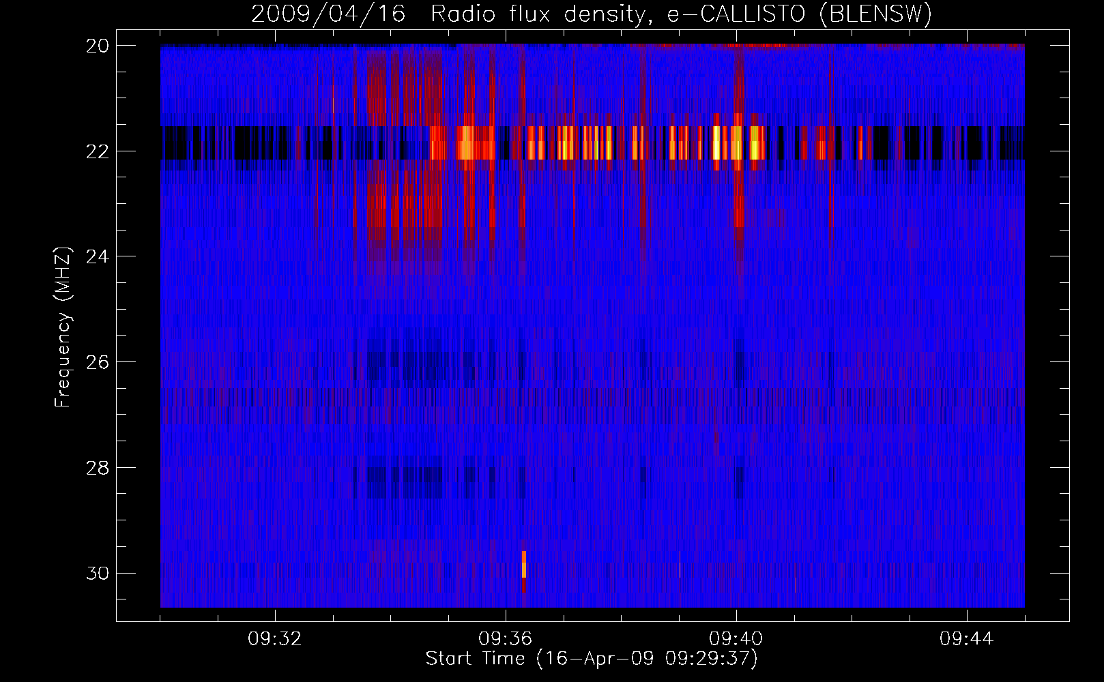Click the orange burst spike near 30 MHz
The image size is (1104, 682).
pos(524,564)
